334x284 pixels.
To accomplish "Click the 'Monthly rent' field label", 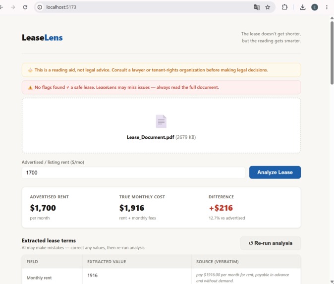I will (x=39, y=278).
